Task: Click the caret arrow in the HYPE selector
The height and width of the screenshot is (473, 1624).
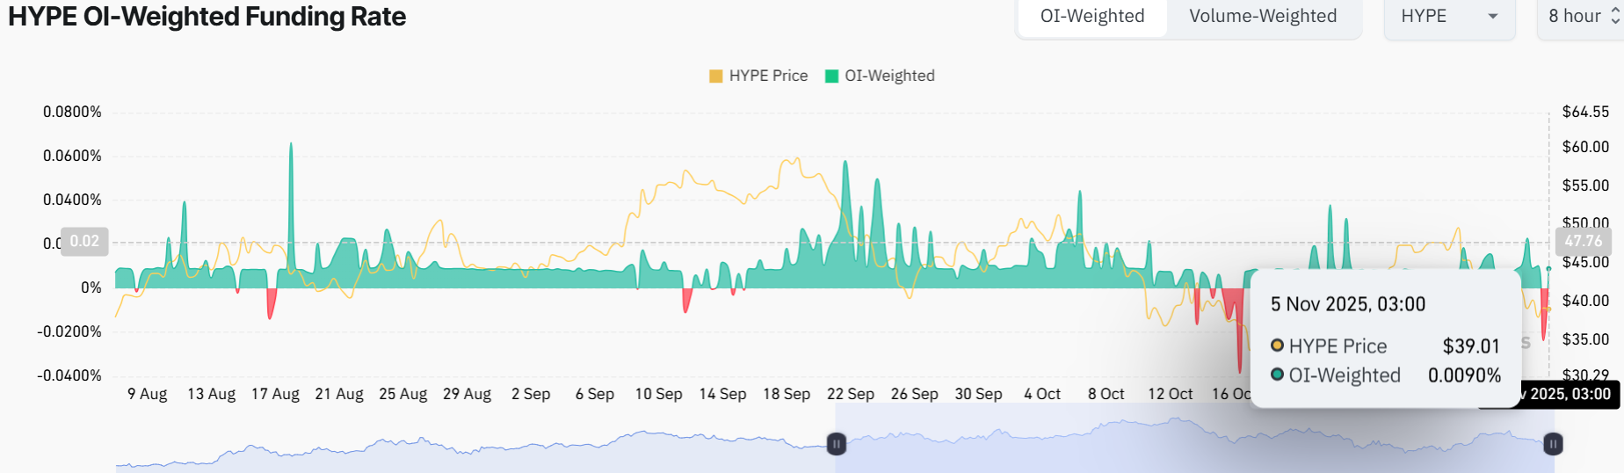Action: coord(1492,17)
